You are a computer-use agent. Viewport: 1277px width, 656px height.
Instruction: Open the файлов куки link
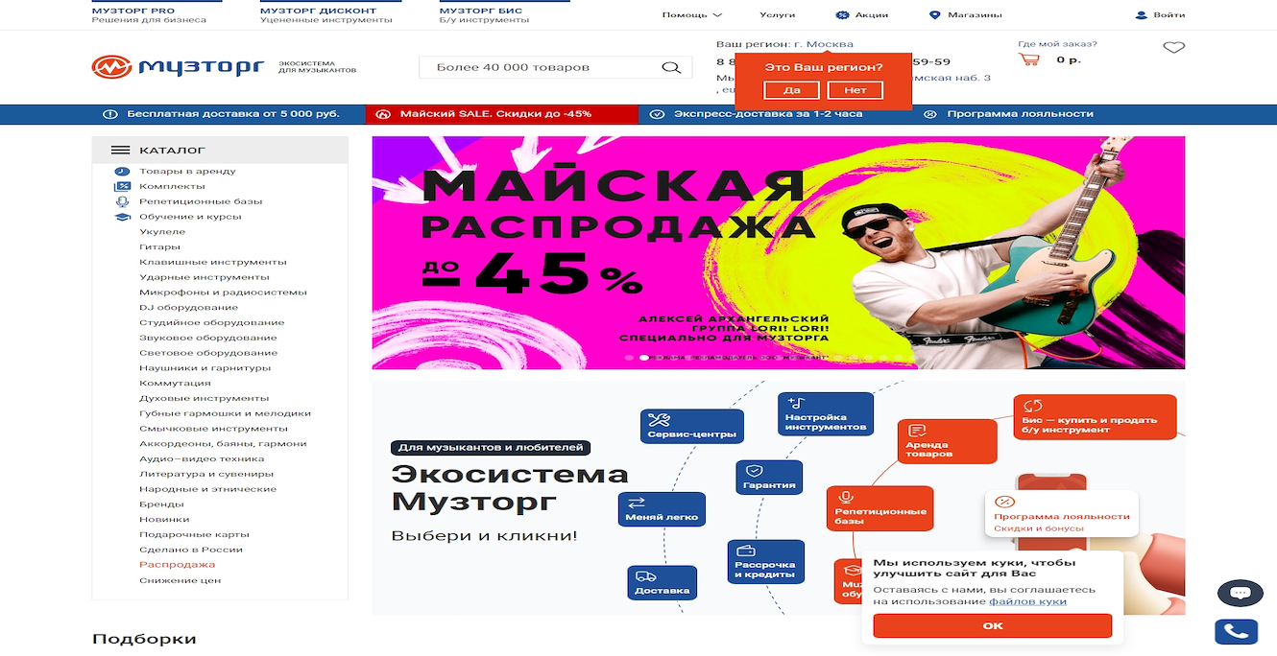(x=1027, y=601)
